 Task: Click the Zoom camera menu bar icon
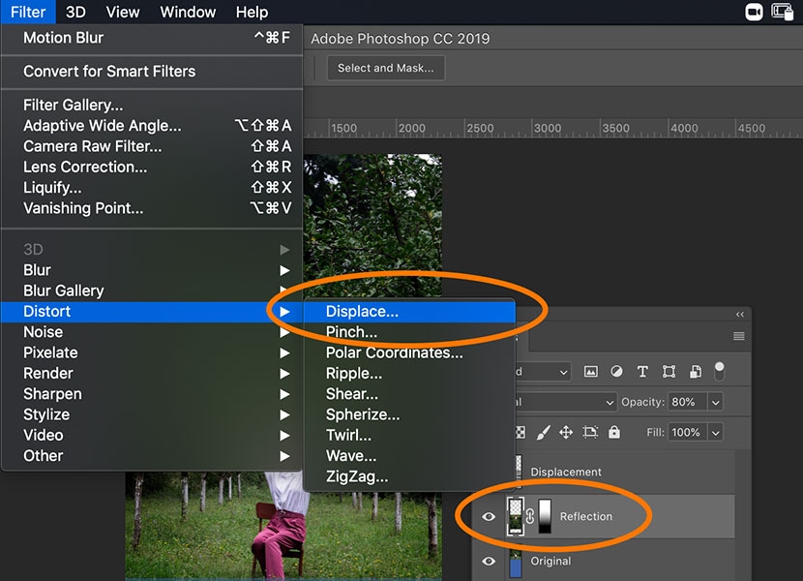(x=754, y=12)
